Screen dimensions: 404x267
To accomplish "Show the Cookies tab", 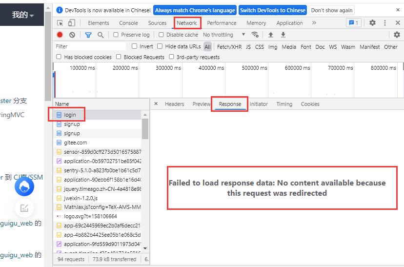I will point(310,104).
